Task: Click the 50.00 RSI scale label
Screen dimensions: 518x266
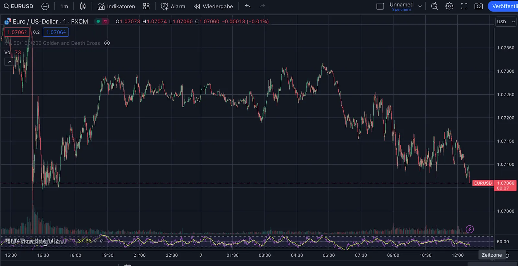Action: point(503,242)
